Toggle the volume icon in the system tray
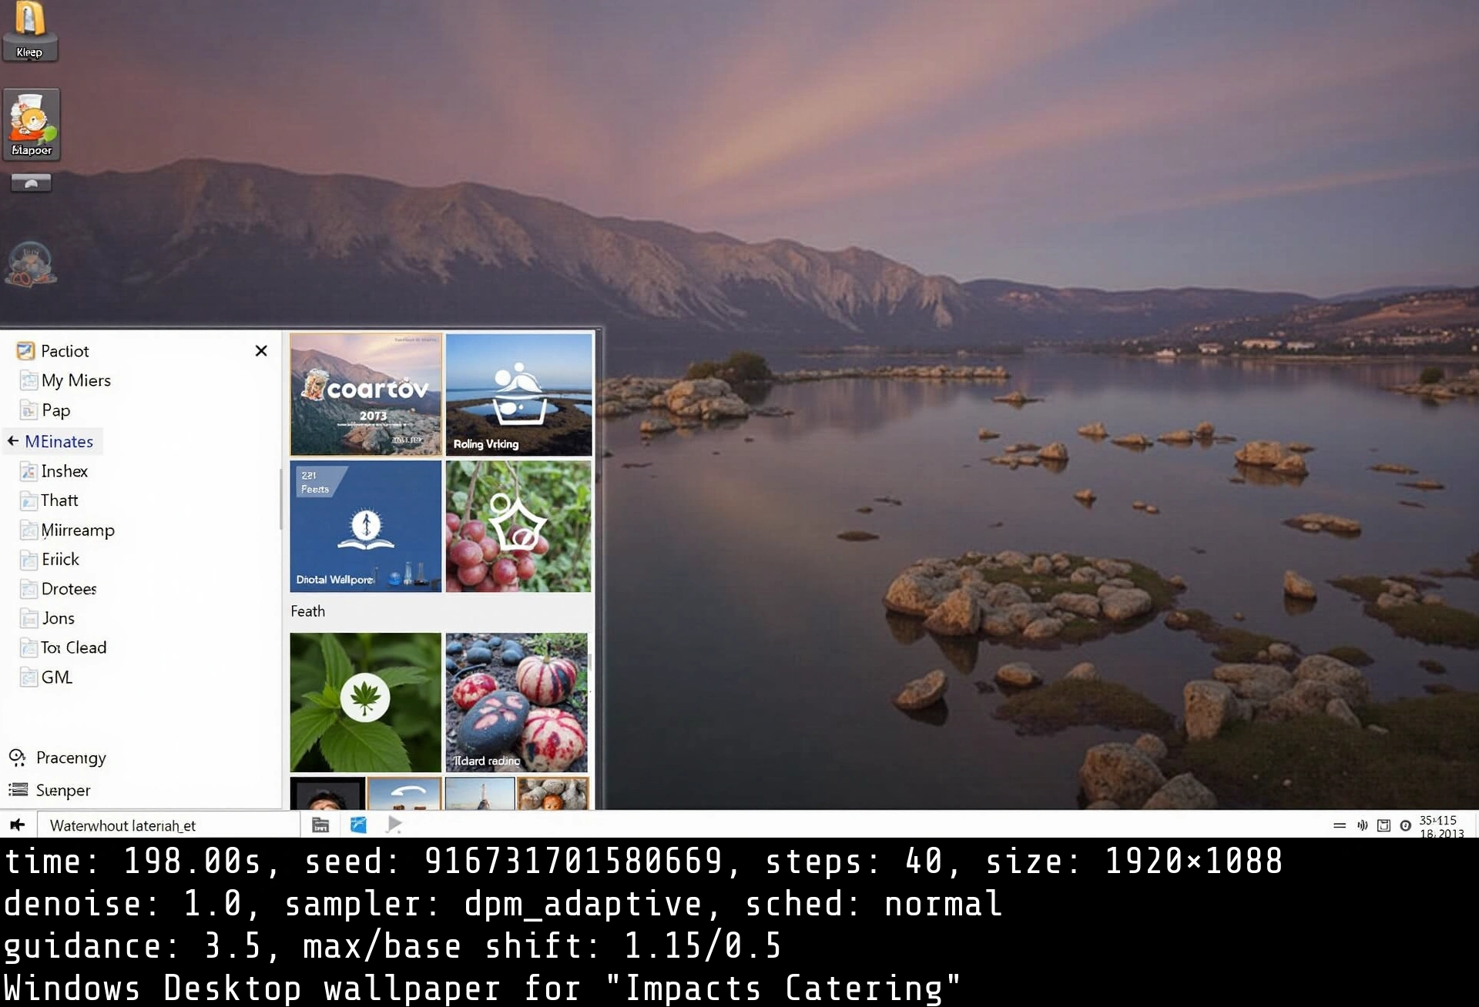The image size is (1479, 1007). 1362,825
